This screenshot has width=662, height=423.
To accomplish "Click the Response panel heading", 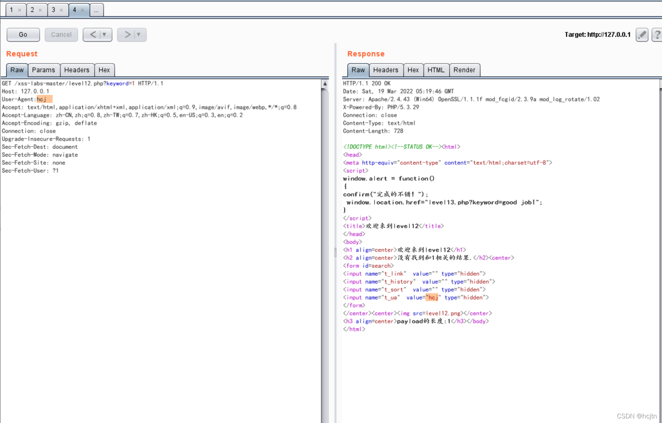I will [366, 54].
